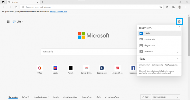Open the Central Online quick link
The image size is (190, 100).
coord(86,69)
